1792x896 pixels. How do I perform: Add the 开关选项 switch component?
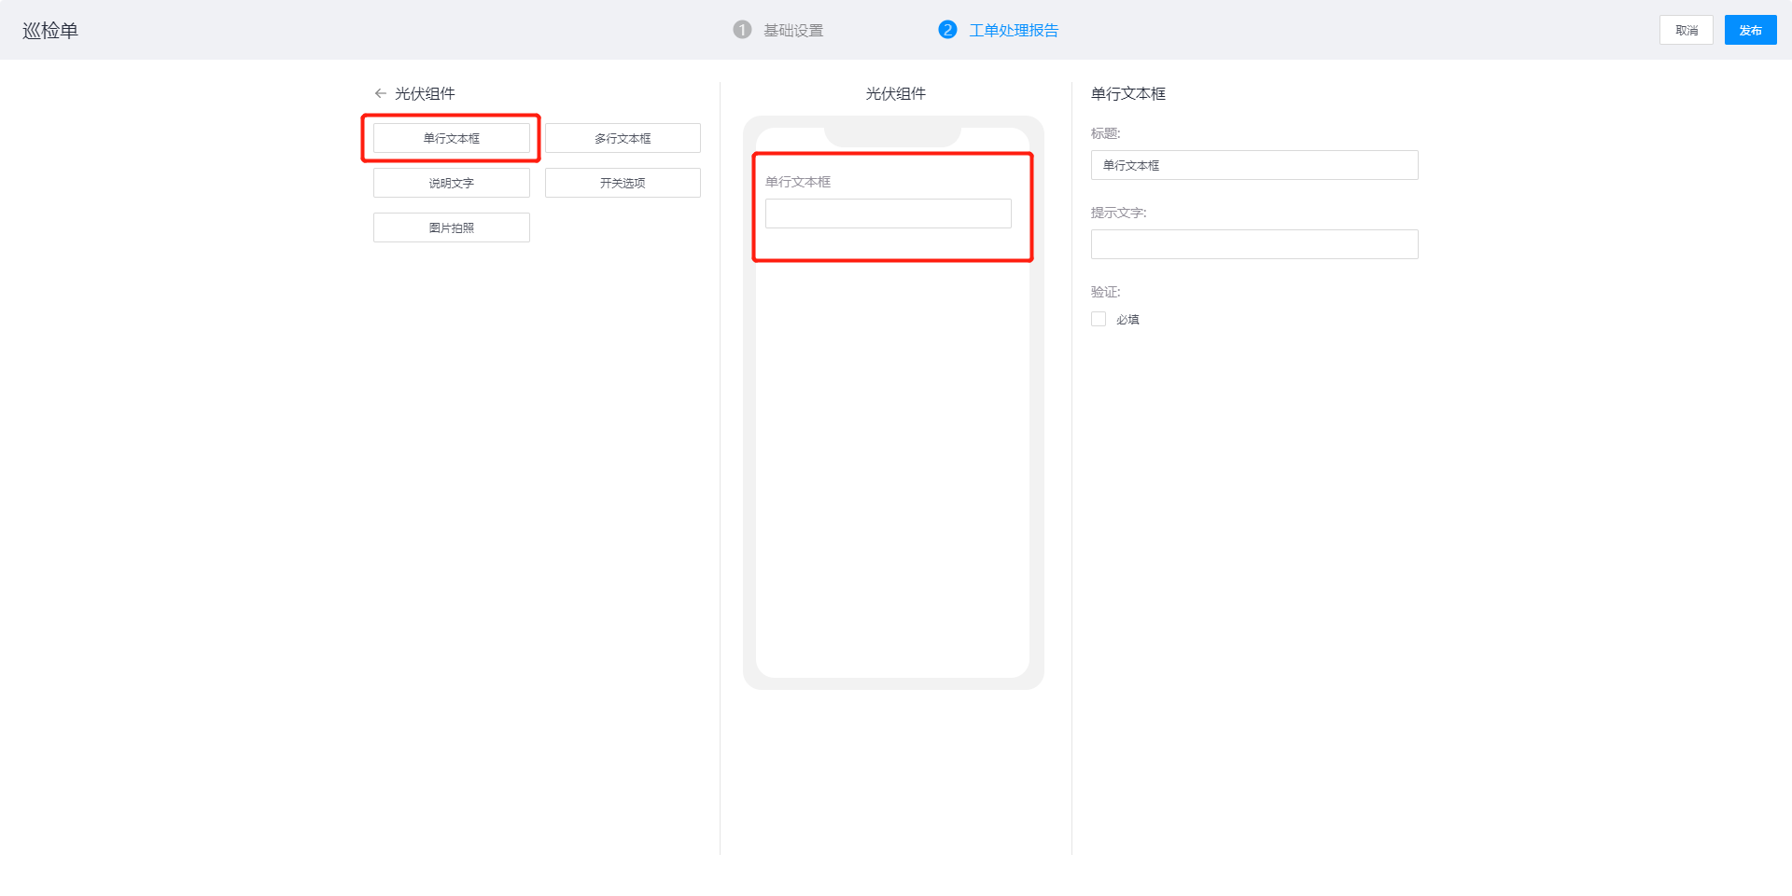click(623, 183)
